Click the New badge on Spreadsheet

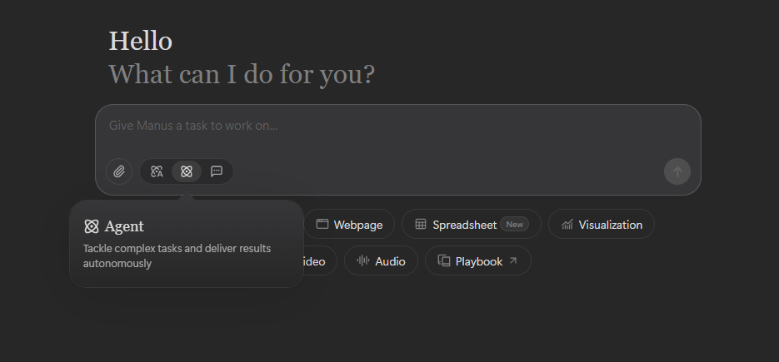tap(514, 225)
